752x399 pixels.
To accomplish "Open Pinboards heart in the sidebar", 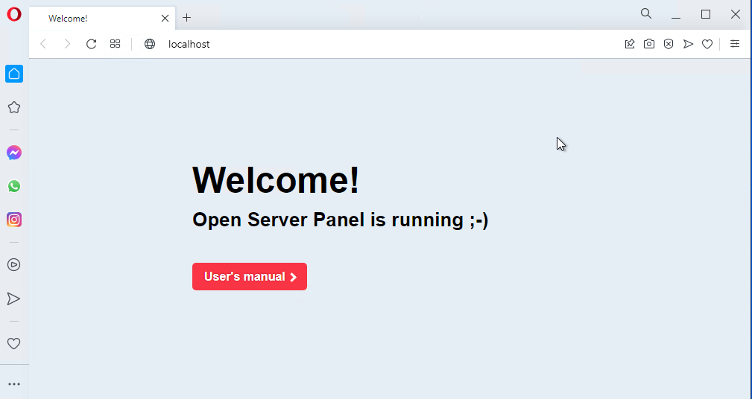I will click(14, 343).
